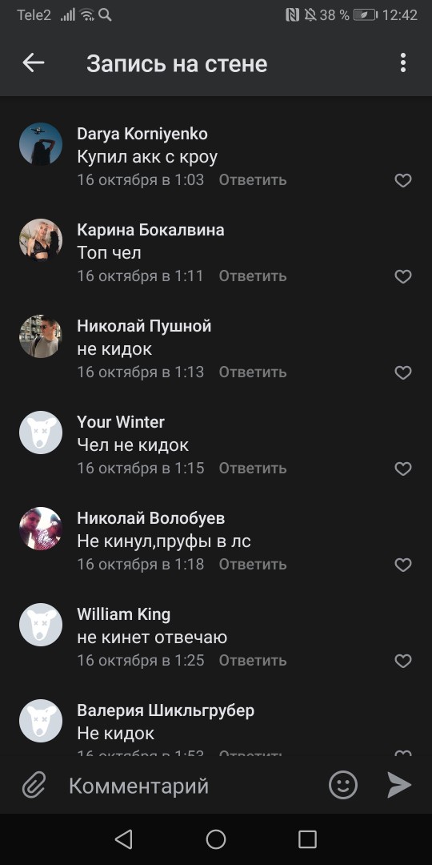Tap Ответить under 'не кинет отвечаю'

[x=252, y=660]
